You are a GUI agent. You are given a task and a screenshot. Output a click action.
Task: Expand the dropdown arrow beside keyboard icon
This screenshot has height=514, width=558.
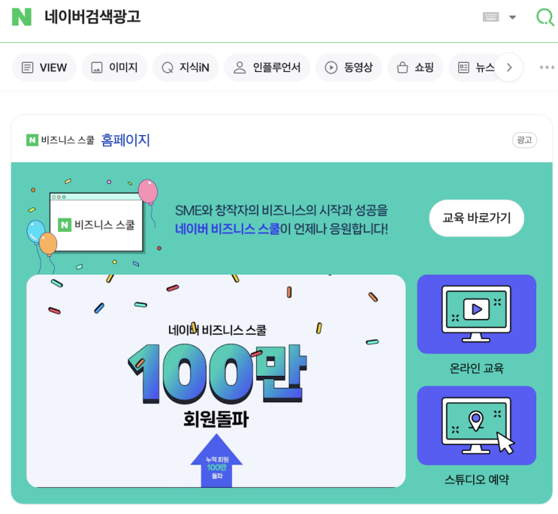512,17
